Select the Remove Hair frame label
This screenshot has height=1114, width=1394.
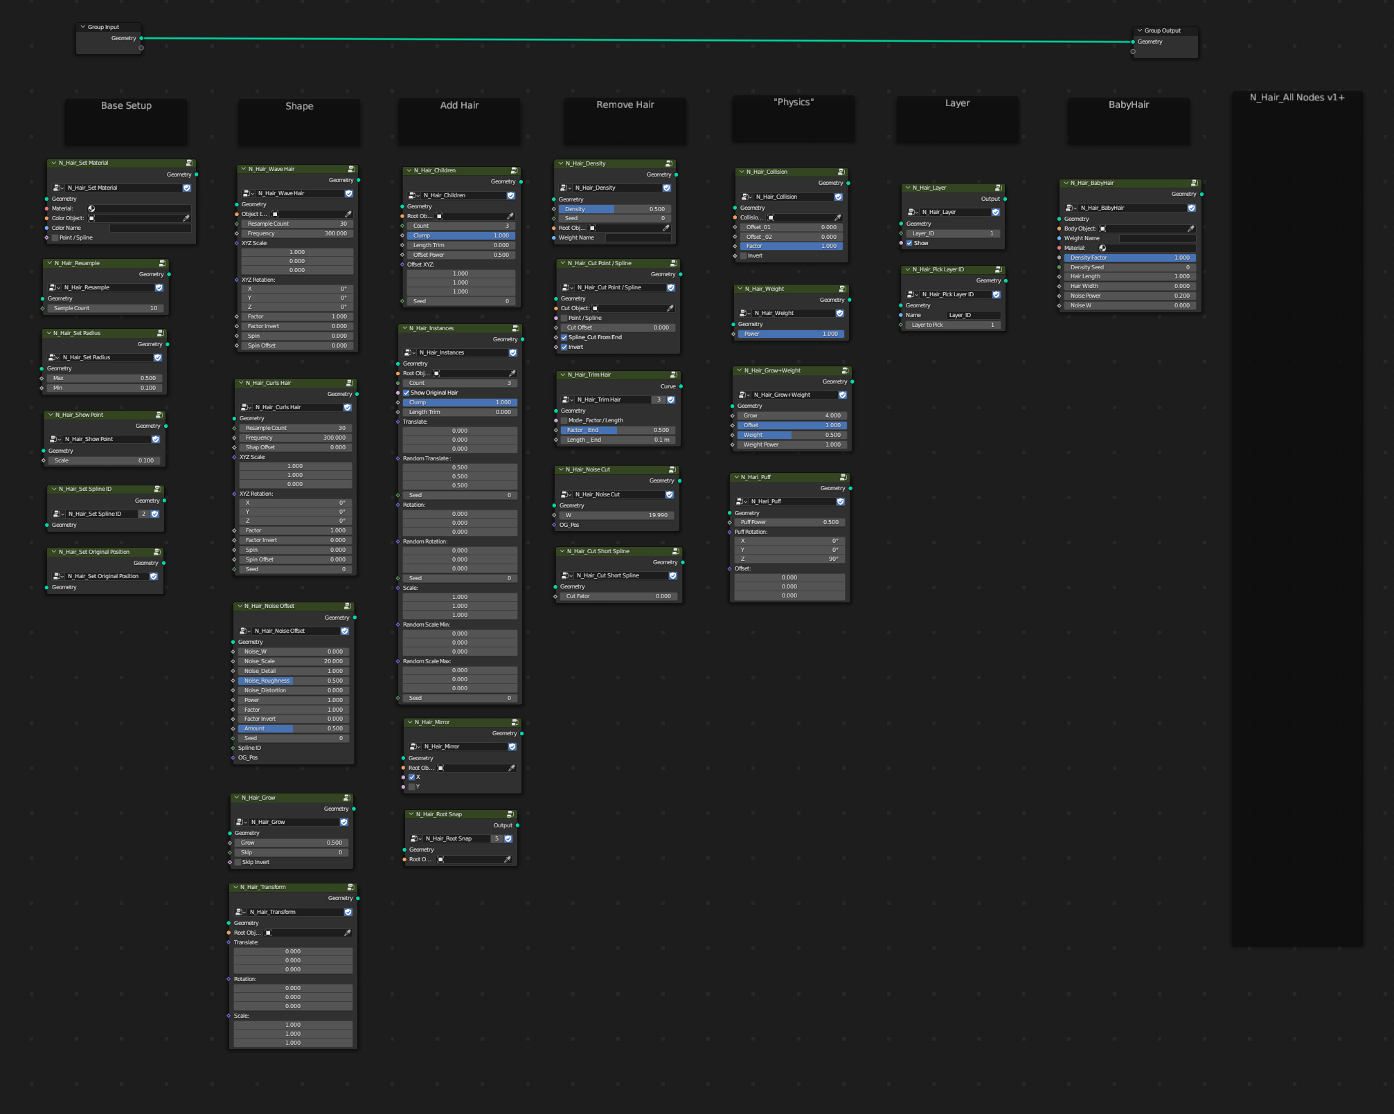point(625,105)
